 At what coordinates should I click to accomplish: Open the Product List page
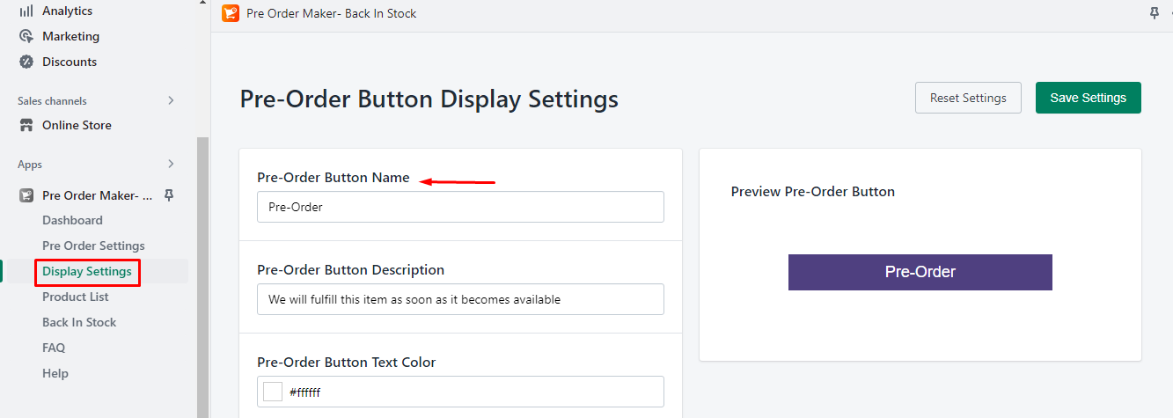pyautogui.click(x=76, y=297)
